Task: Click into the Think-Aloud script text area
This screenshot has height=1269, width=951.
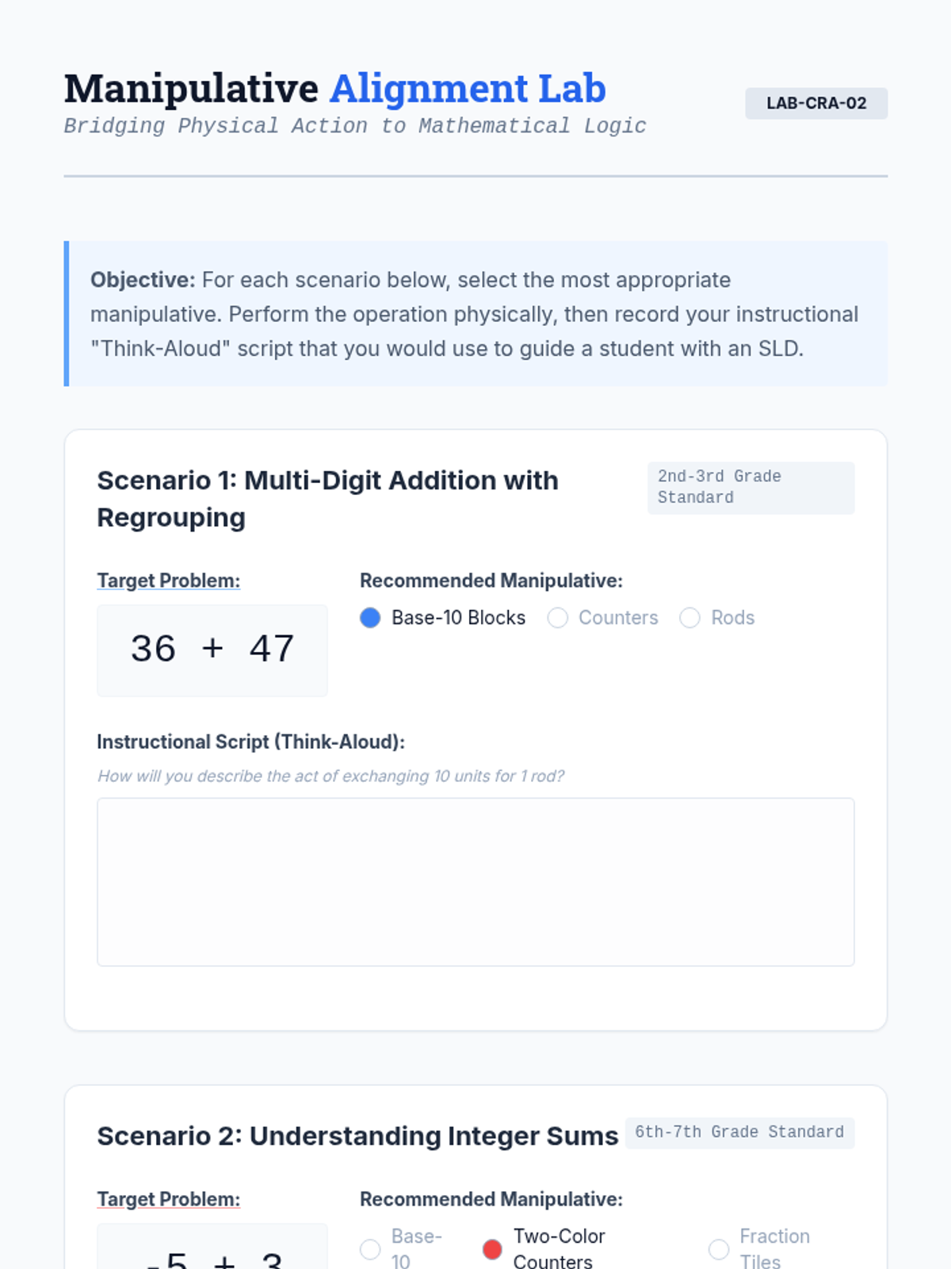Action: [475, 881]
